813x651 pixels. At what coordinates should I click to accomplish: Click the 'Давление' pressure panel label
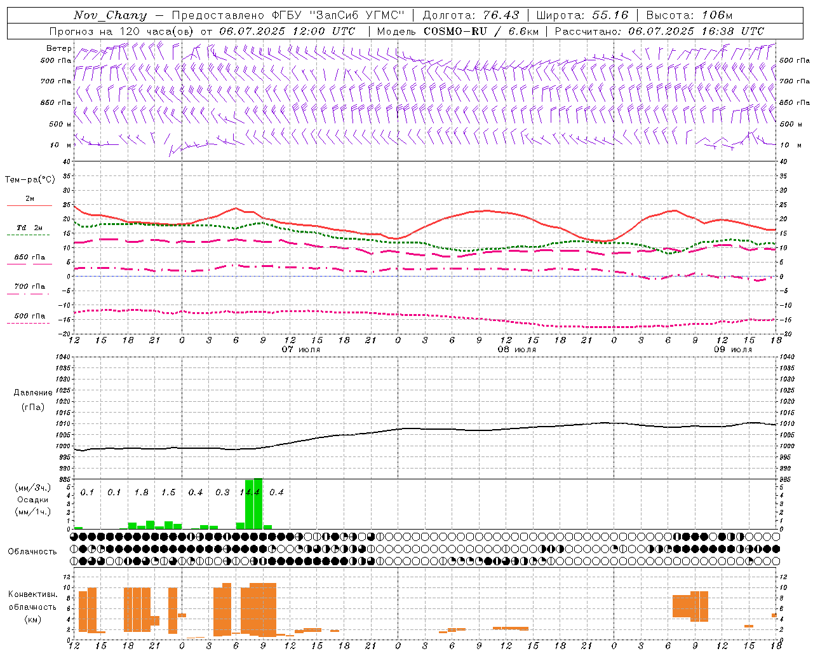tap(33, 393)
